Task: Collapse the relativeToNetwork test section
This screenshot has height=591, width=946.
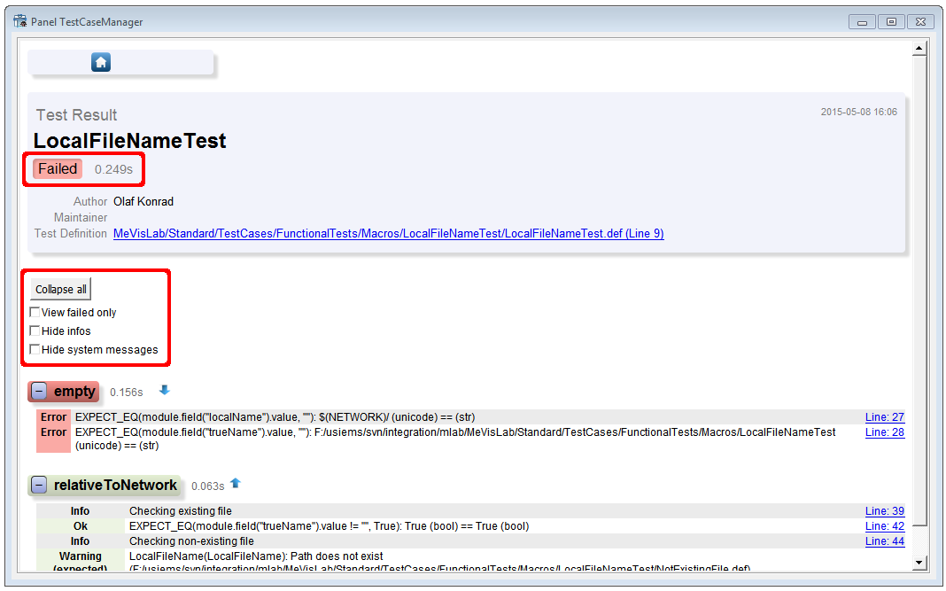Action: click(39, 486)
